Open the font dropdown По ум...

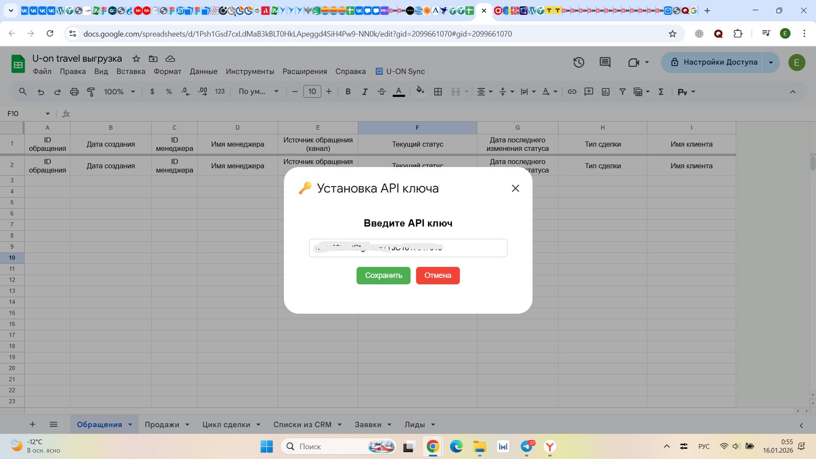(258, 92)
